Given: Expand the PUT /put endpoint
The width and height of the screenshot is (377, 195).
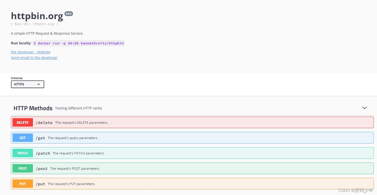Looking at the screenshot, I should pos(192,184).
